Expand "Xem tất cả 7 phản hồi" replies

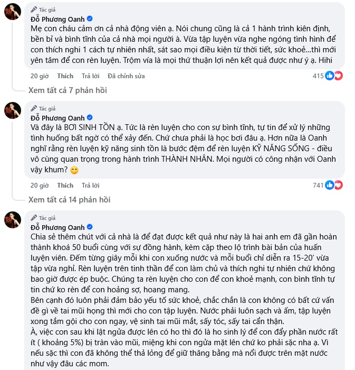point(68,90)
